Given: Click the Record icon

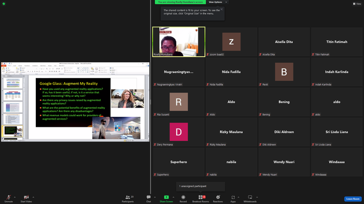Looking at the screenshot, I should pyautogui.click(x=183, y=197).
